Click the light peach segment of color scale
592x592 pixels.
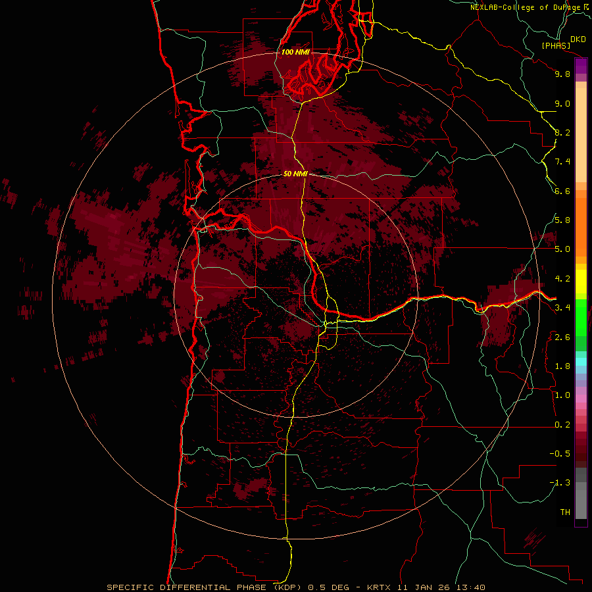point(581,135)
